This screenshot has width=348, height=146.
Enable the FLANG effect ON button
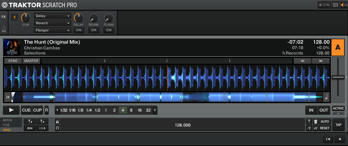(x=108, y=30)
